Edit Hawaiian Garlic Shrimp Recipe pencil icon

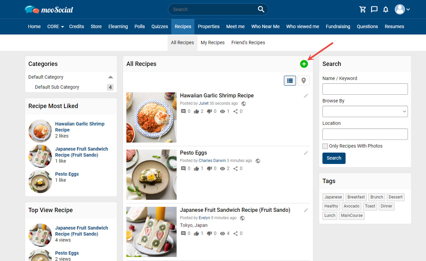coord(306,96)
